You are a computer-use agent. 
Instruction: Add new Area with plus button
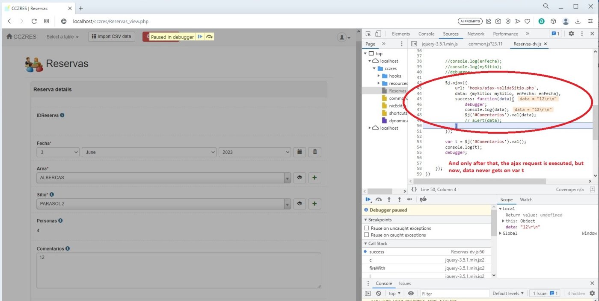[315, 178]
